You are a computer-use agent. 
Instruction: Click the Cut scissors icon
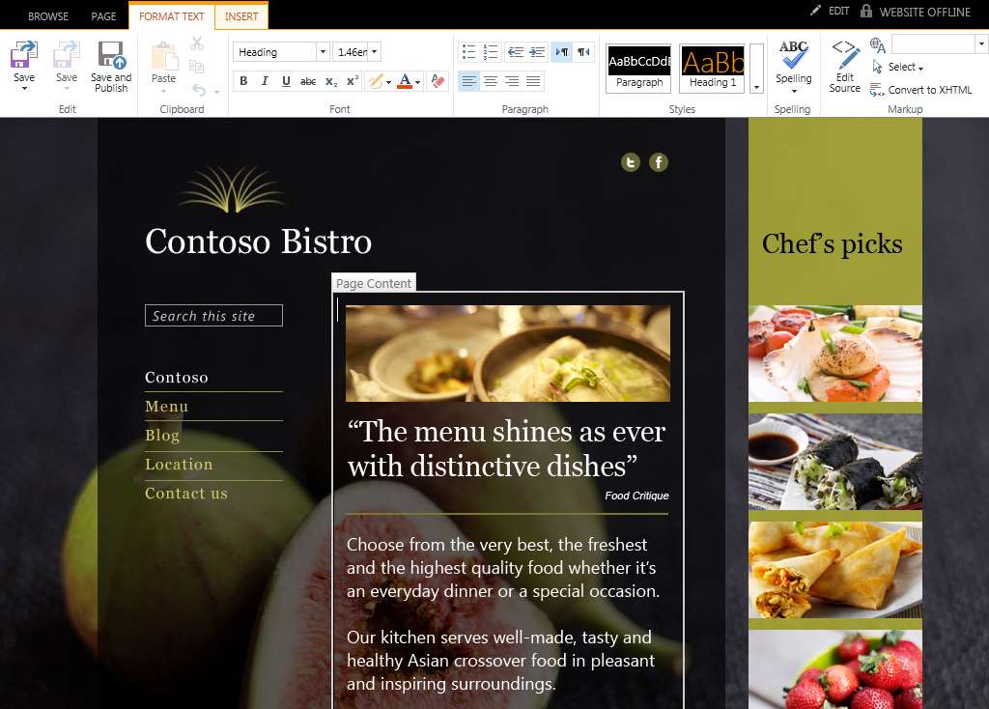(x=197, y=43)
